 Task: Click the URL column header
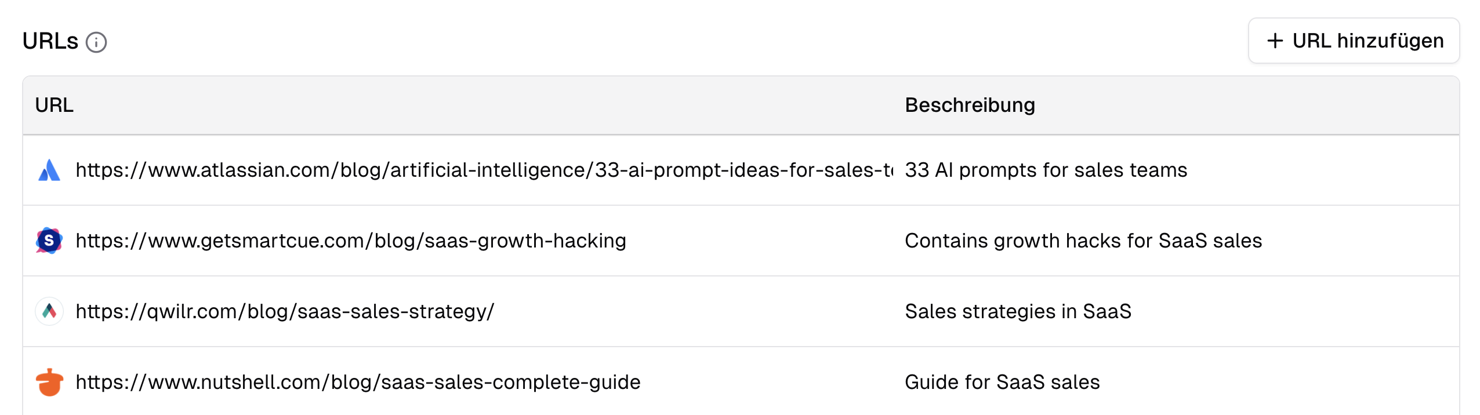point(55,105)
